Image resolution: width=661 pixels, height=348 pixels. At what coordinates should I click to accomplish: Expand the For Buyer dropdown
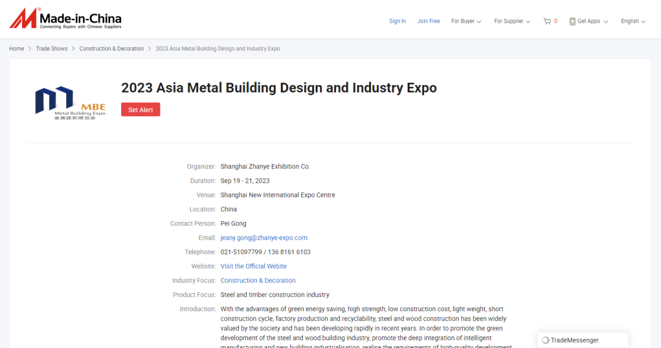(x=466, y=21)
